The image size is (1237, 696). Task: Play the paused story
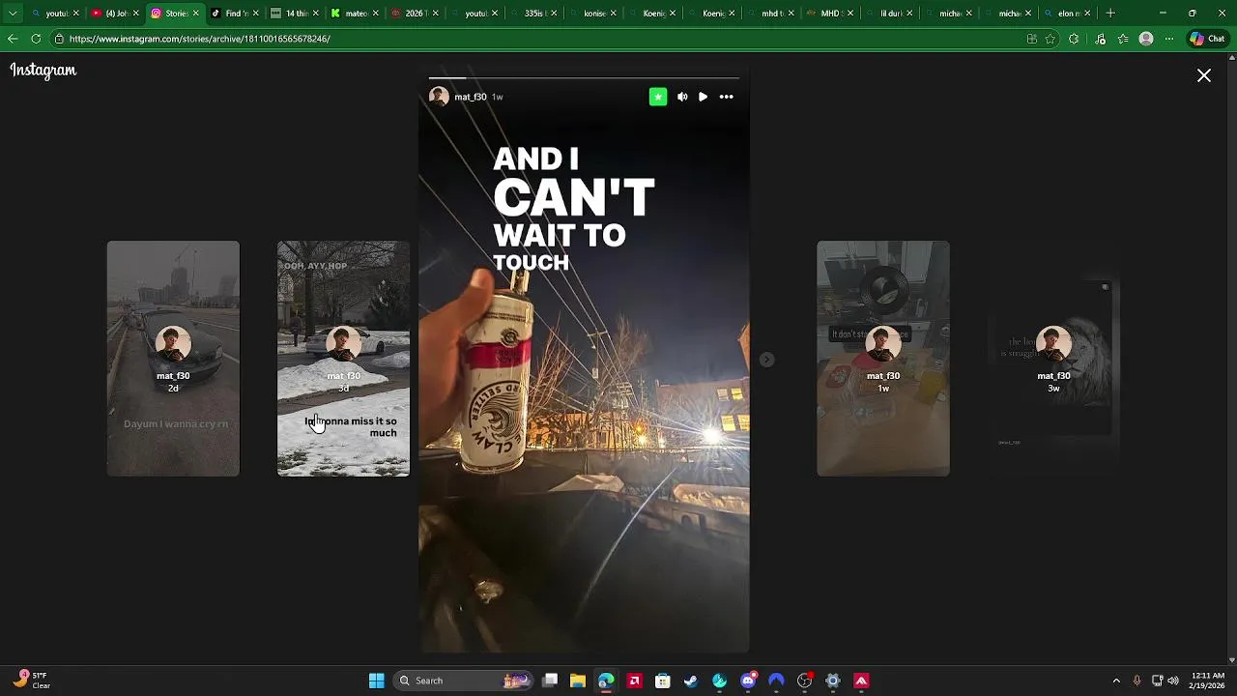[x=703, y=97]
